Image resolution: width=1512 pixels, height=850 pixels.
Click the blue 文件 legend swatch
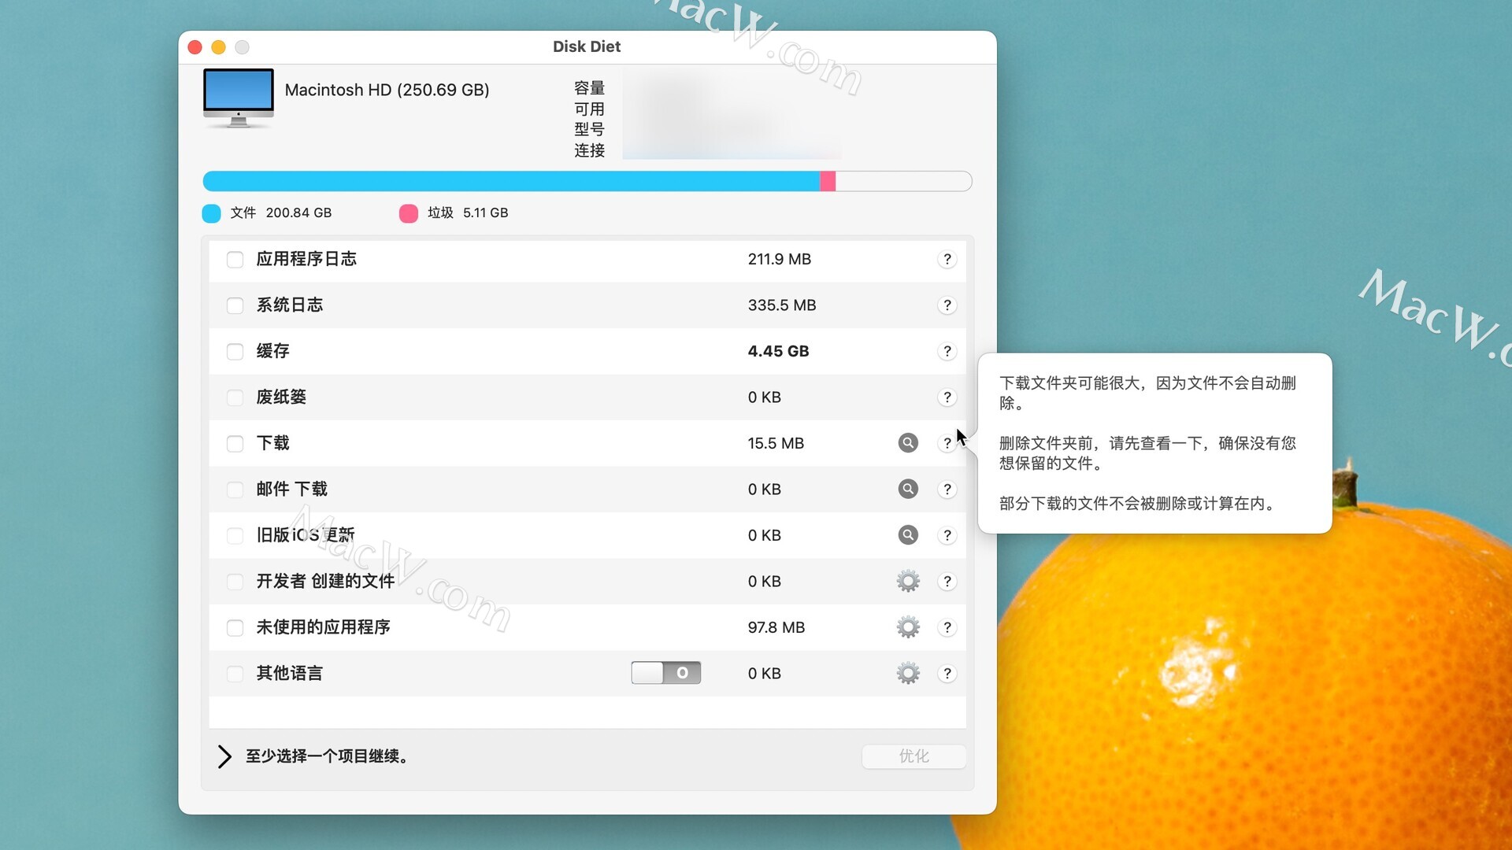point(211,213)
